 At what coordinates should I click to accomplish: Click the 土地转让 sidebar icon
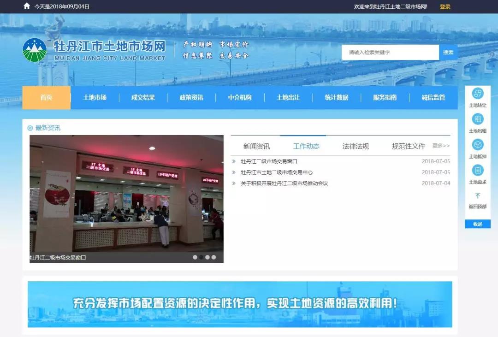point(478,94)
